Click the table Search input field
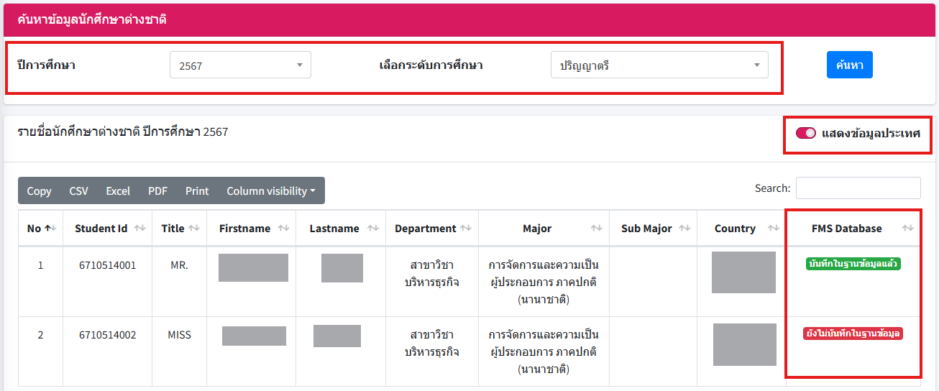Screen dimensions: 939x391 [858, 188]
